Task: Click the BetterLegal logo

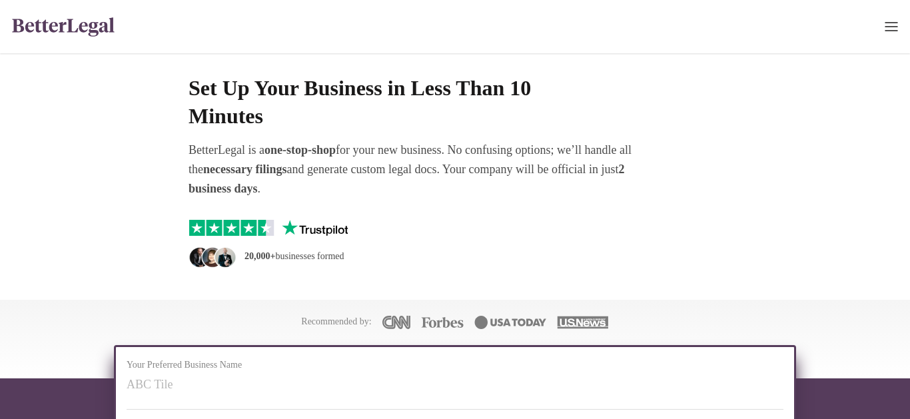Action: (63, 26)
